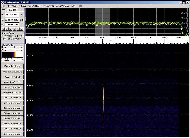
Task: Click the gray status indicator circle in menu bar
Action: (80, 6)
